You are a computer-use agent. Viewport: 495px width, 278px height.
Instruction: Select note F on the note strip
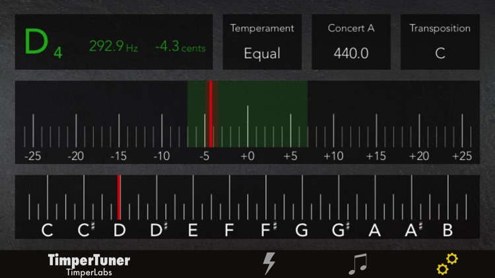coord(229,231)
